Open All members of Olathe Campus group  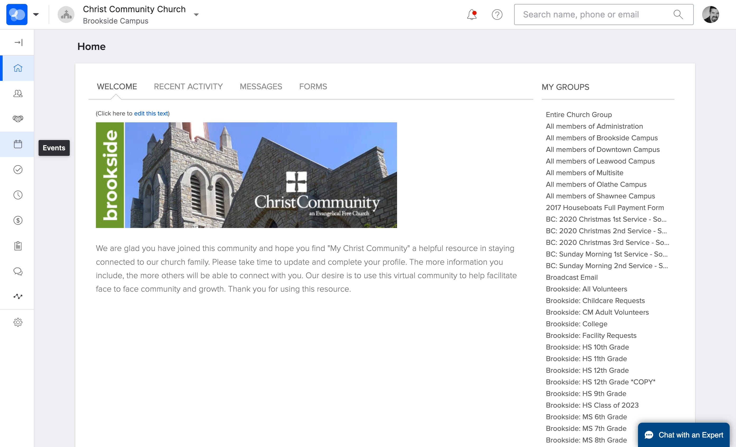[596, 184]
